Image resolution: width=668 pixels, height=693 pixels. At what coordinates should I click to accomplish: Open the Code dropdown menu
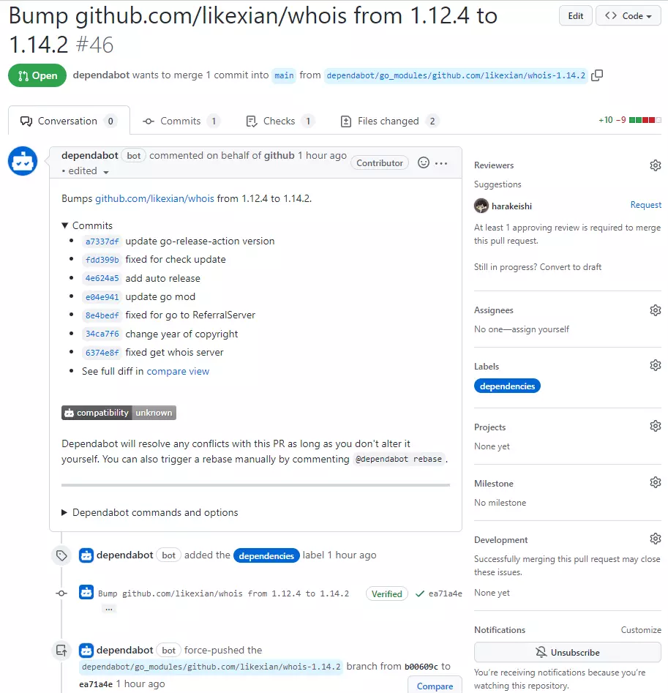(x=627, y=15)
